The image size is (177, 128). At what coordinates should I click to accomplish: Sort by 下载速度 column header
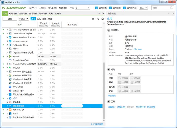(x=43, y=24)
